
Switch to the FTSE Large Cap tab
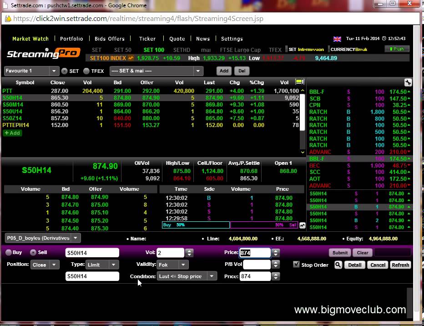coord(240,50)
